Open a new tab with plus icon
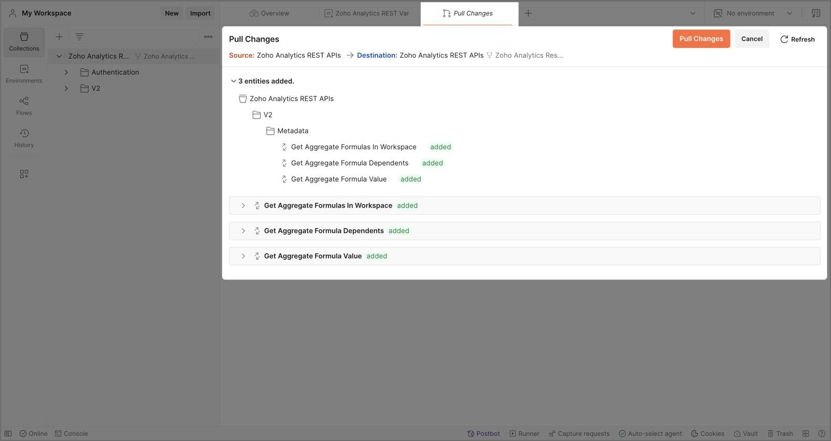Image resolution: width=831 pixels, height=441 pixels. pos(528,13)
